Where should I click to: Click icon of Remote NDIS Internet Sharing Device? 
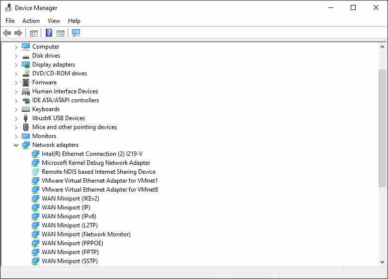(x=36, y=172)
